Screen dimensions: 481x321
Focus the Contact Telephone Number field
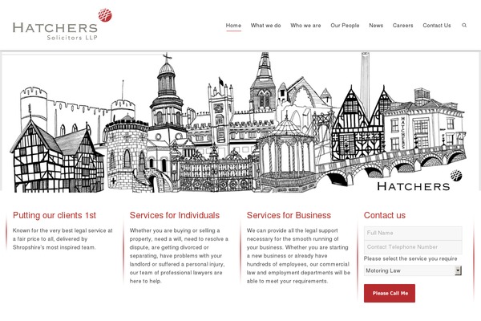click(413, 247)
